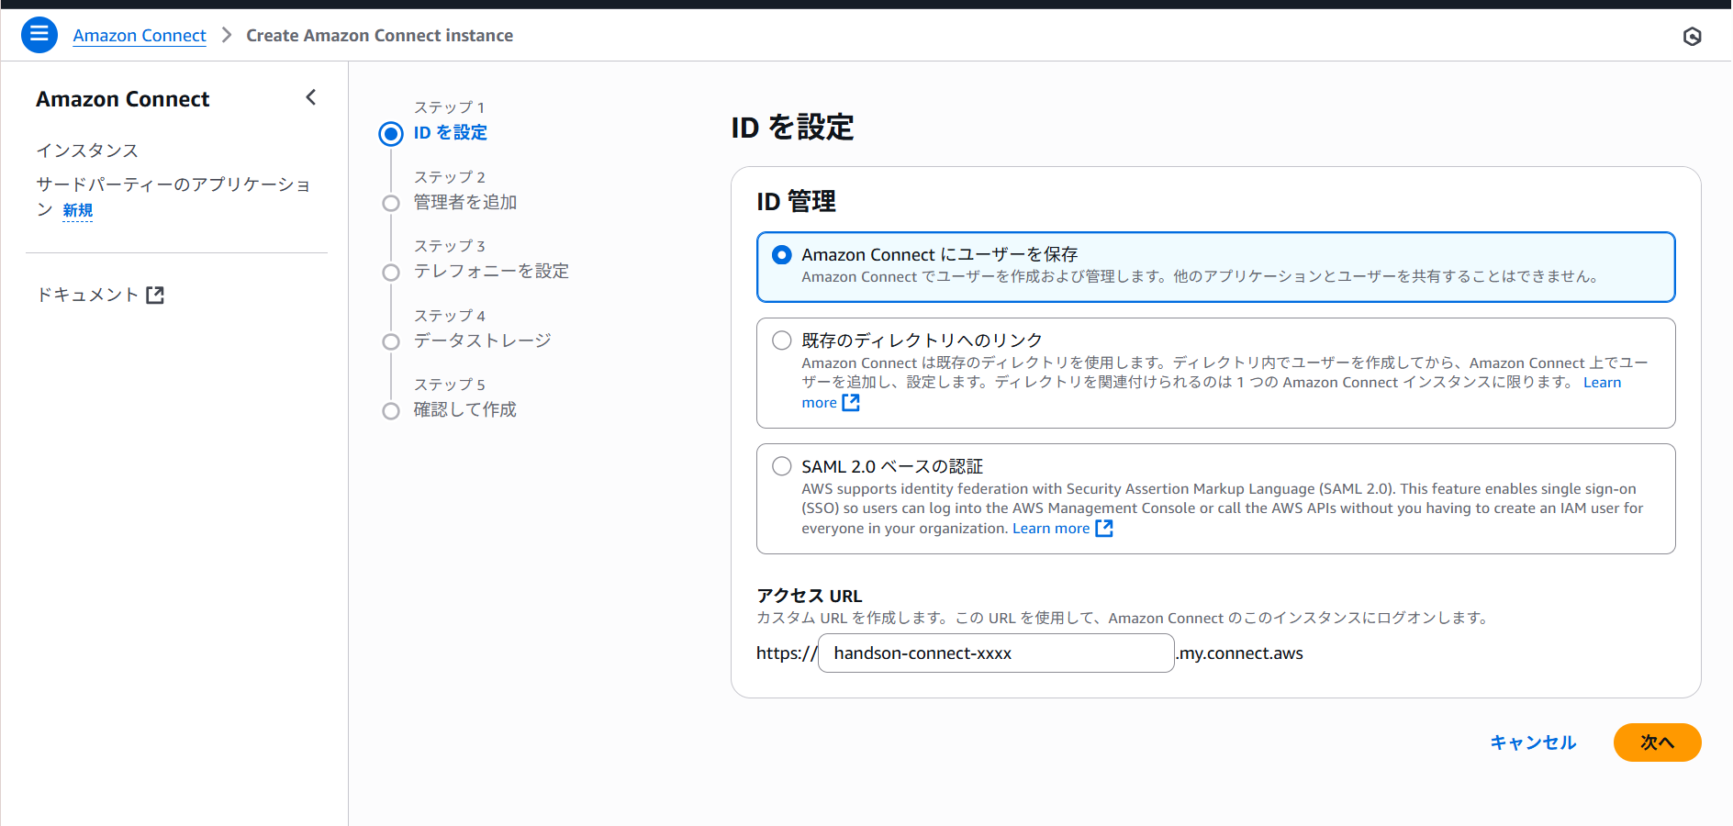The height and width of the screenshot is (826, 1733).
Task: Select 既存のディレクトリへのリンク option
Action: tap(781, 340)
